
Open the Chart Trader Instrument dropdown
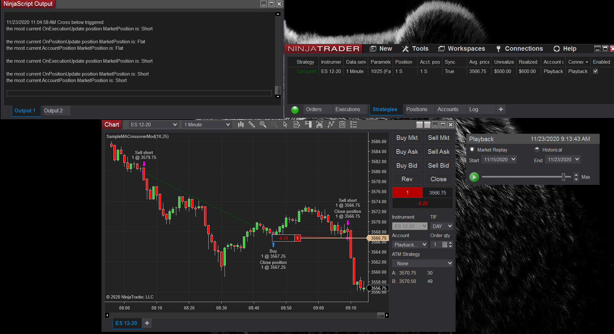(x=410, y=226)
